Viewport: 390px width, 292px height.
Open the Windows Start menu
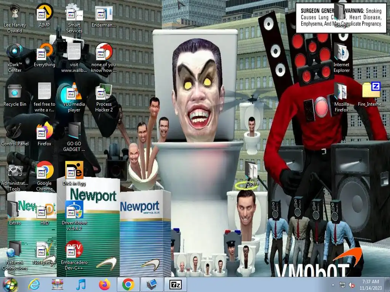10,284
